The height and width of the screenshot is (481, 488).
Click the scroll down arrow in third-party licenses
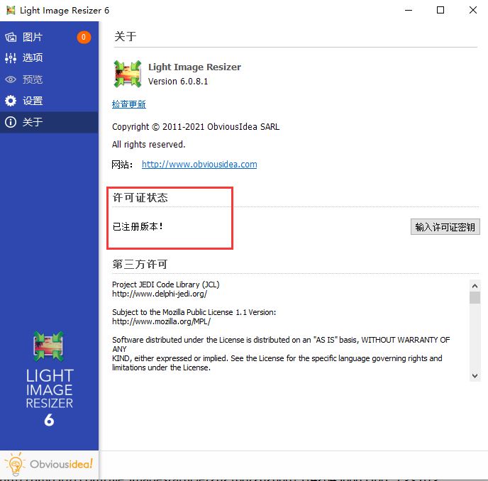475,376
